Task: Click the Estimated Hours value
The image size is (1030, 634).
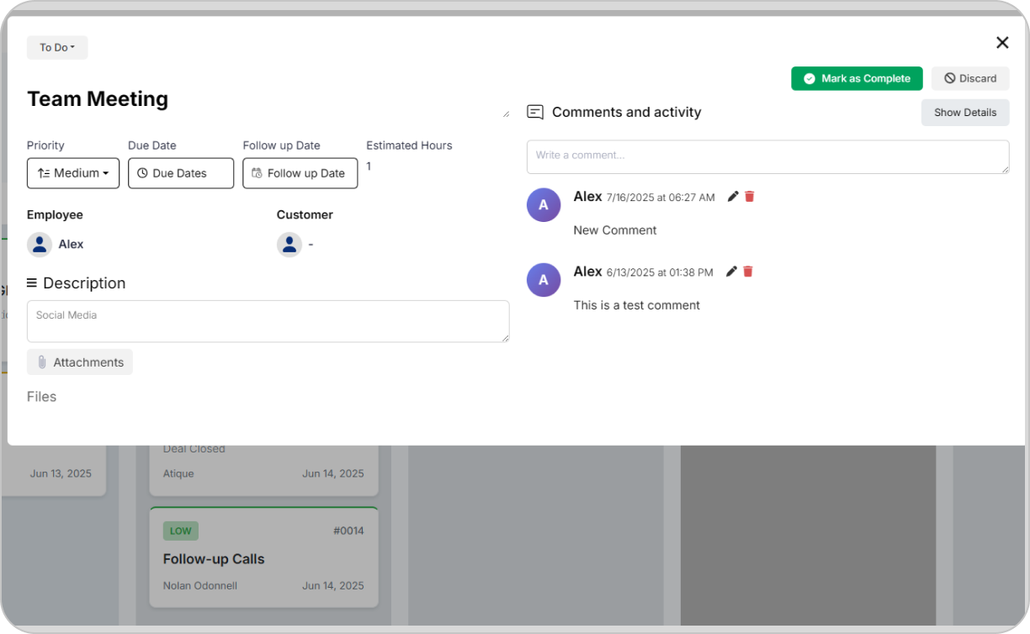Action: [x=369, y=166]
